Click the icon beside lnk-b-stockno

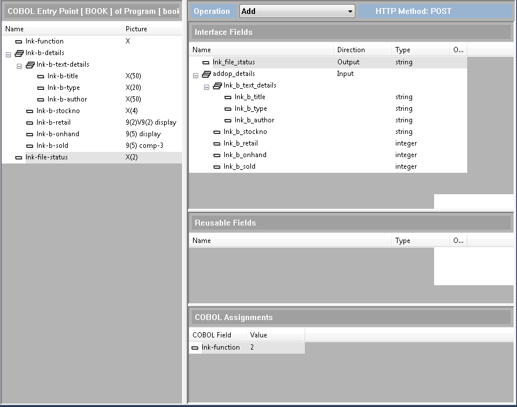coord(30,111)
